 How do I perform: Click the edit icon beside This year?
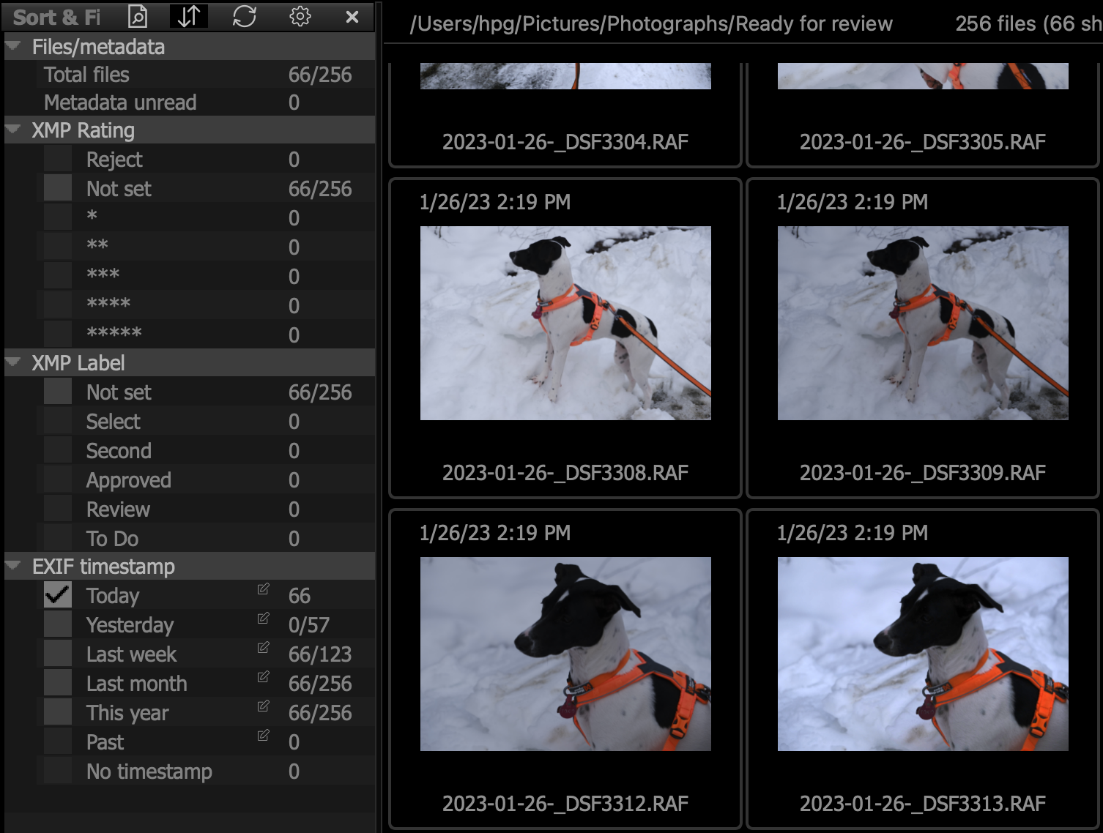click(x=263, y=706)
